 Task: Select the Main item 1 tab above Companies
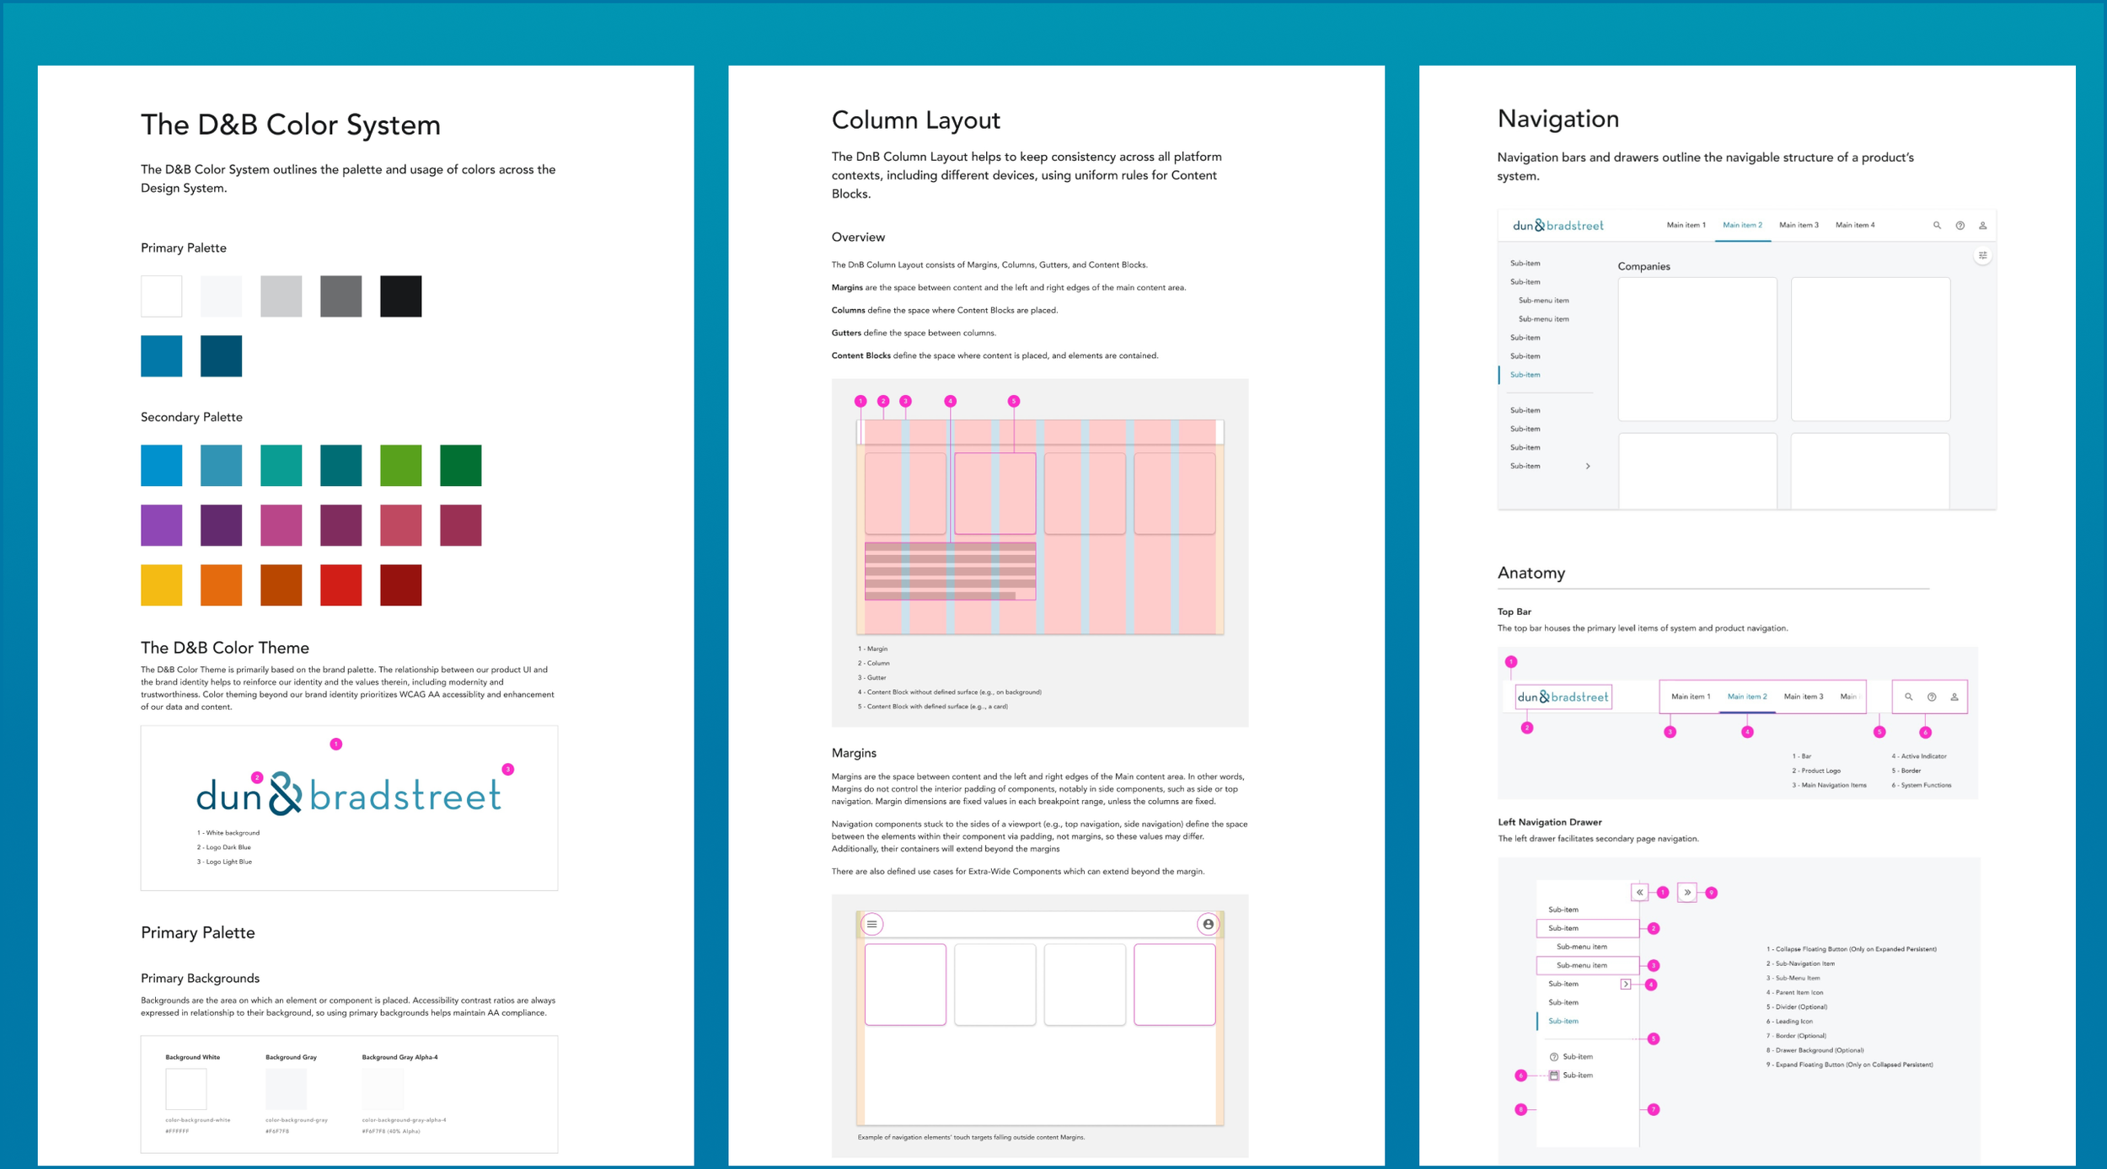(x=1686, y=226)
